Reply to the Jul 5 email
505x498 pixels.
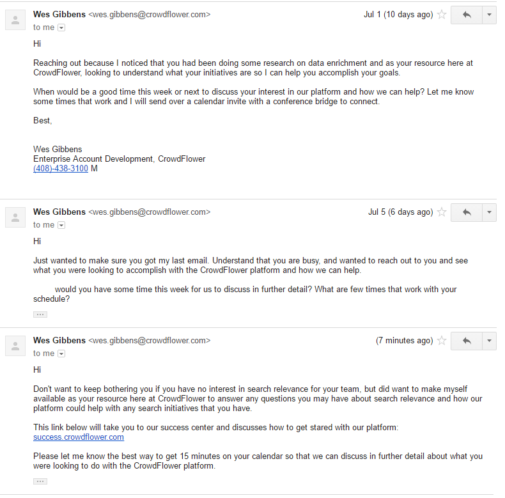[x=466, y=212]
